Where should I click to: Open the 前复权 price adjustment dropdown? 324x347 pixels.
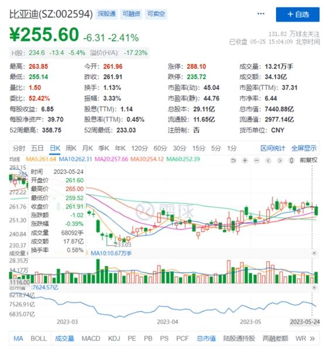(308, 160)
